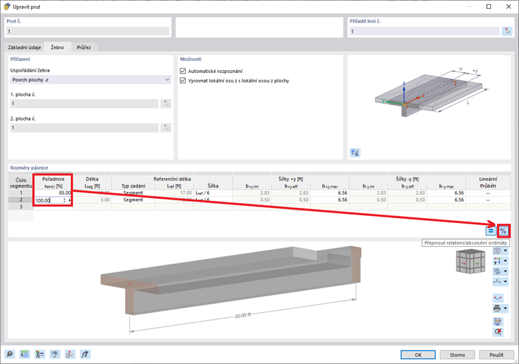Image resolution: width=519 pixels, height=364 pixels.
Task: Click the Přiřadit linii č. input field
Action: [x=424, y=31]
